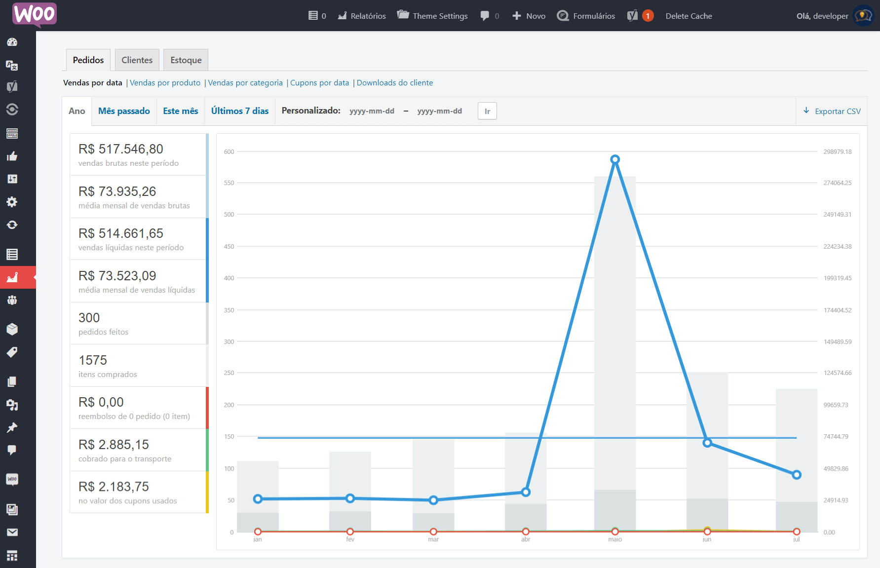This screenshot has width=880, height=568.
Task: Open the Novo menu in top bar
Action: (x=529, y=16)
